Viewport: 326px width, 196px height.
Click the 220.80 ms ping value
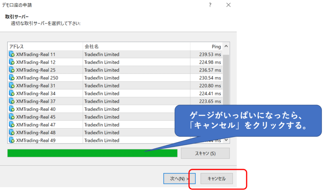(210, 86)
